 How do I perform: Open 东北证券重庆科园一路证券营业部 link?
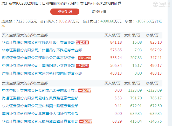pos(40,106)
